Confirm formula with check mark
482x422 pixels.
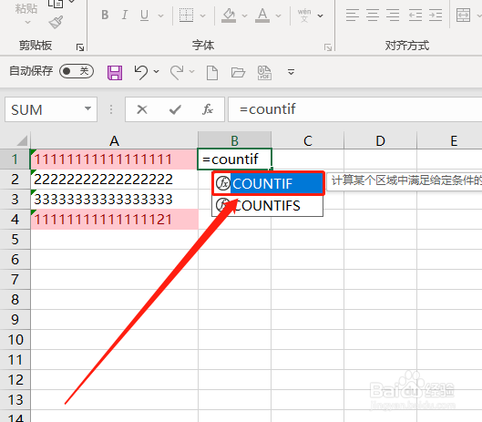point(175,109)
